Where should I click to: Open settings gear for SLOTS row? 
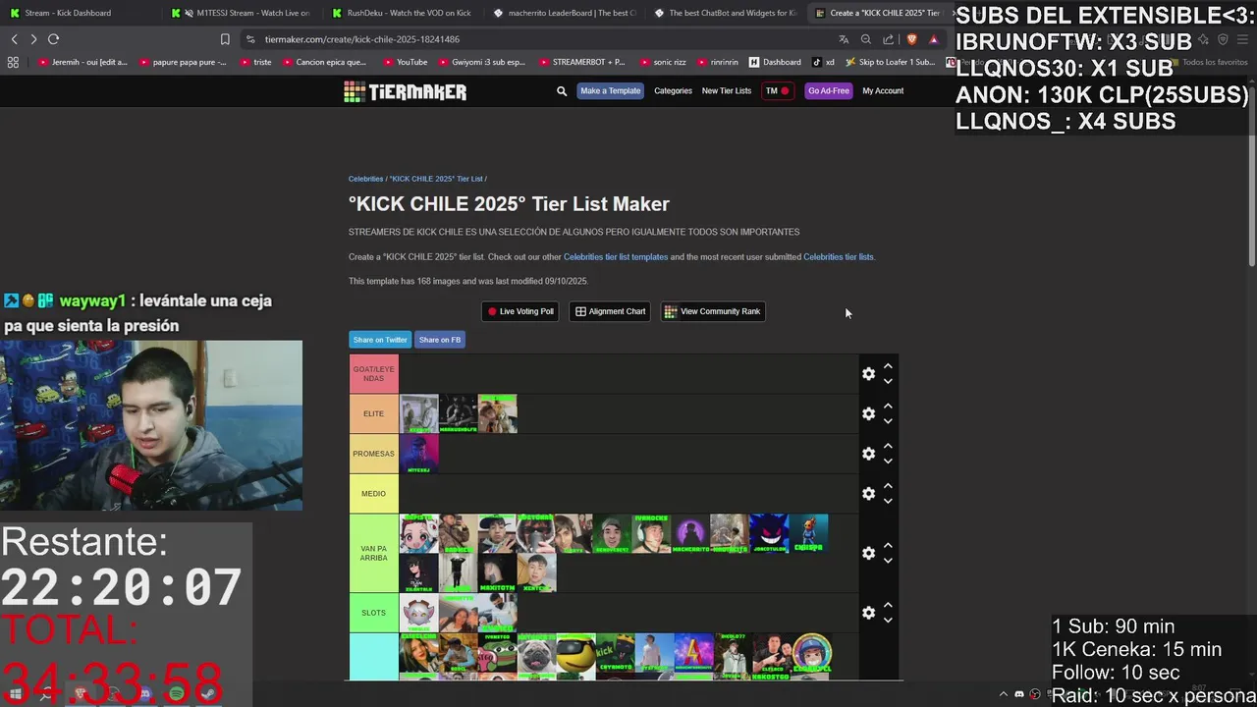868,613
